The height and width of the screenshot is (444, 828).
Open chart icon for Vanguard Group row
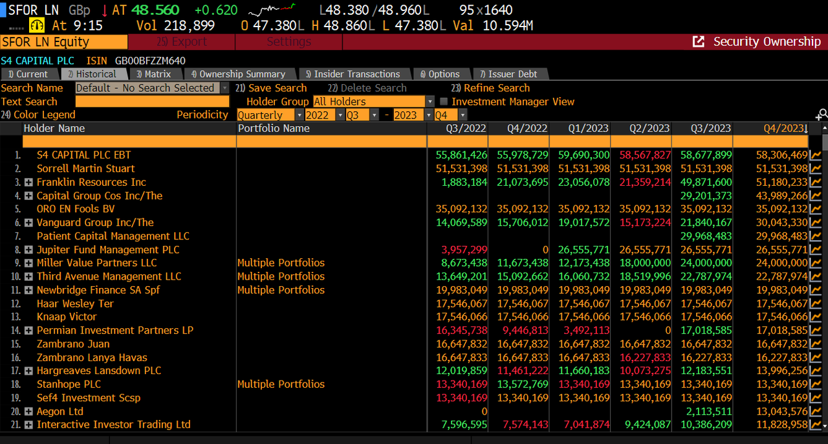(815, 223)
